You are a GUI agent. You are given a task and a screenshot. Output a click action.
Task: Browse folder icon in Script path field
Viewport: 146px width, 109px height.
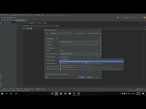pyautogui.click(x=97, y=42)
